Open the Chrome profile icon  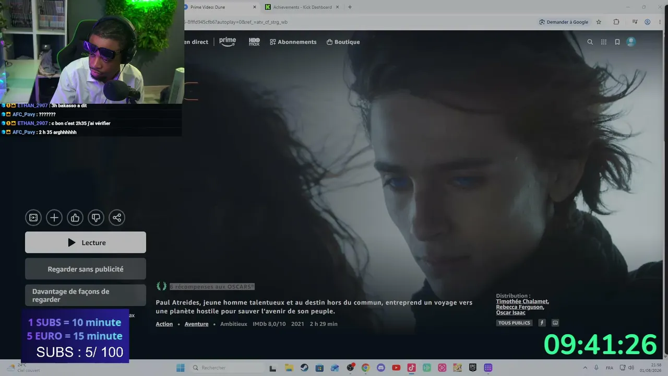648,22
